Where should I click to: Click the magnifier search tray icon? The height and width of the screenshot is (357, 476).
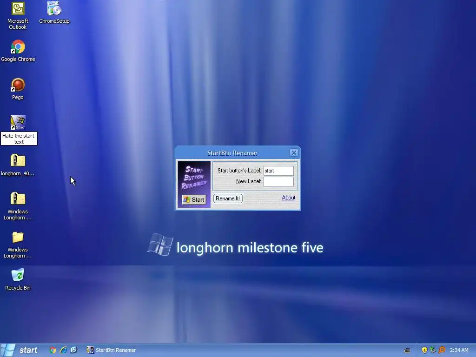442,350
